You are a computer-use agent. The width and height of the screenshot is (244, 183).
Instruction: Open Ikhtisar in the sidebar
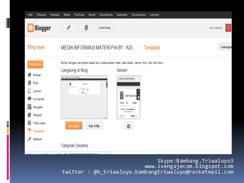click(37, 75)
